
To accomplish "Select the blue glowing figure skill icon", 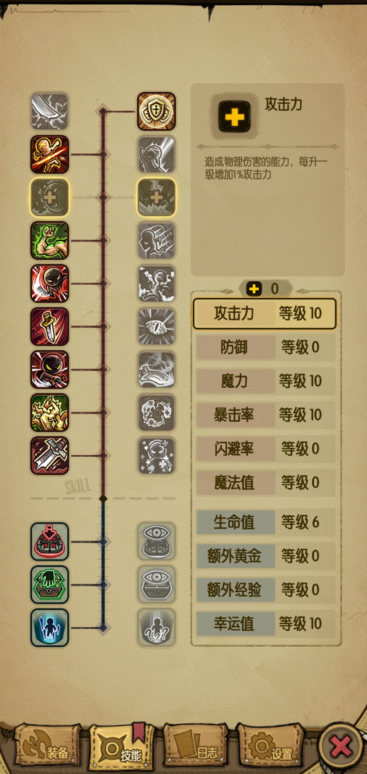I will tap(50, 628).
